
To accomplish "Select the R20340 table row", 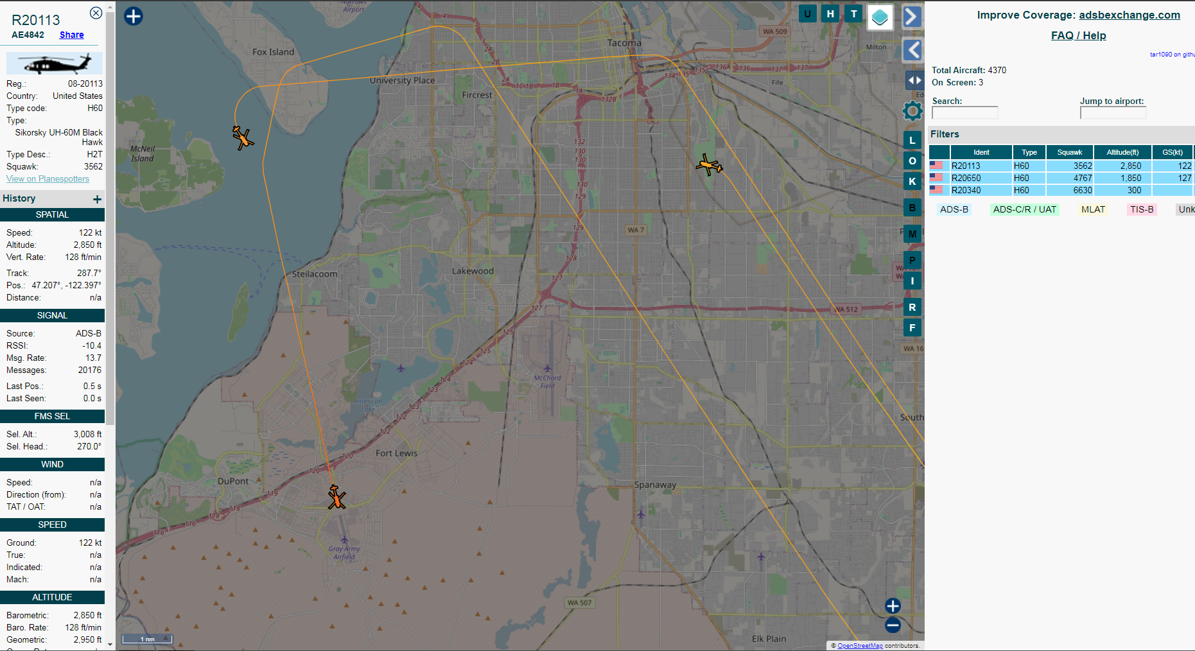I will [x=1061, y=190].
